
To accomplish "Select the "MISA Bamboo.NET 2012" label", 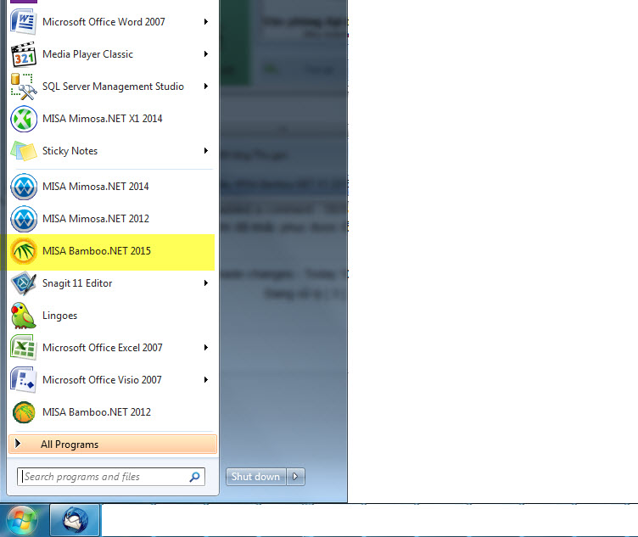I will pyautogui.click(x=97, y=412).
